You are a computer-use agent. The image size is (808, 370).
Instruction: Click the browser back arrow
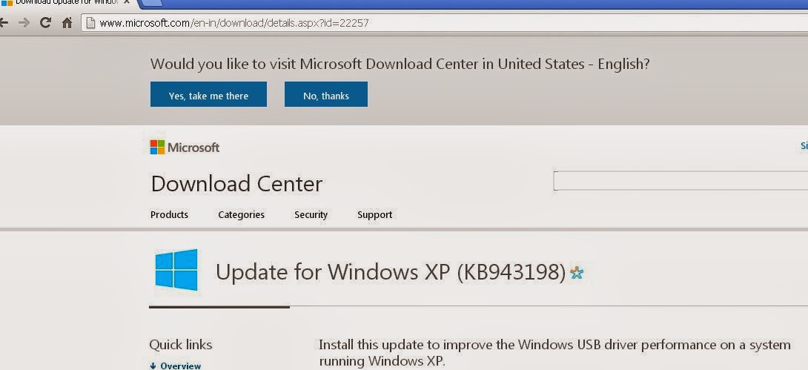click(x=3, y=23)
